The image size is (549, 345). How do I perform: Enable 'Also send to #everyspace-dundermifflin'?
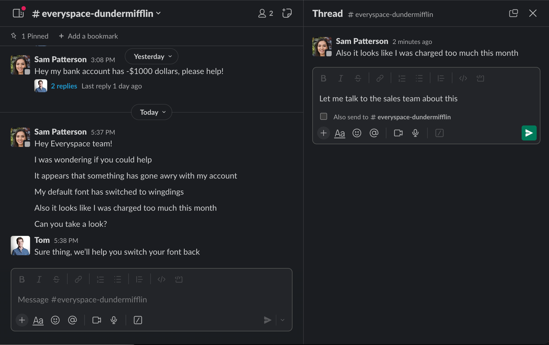point(324,117)
